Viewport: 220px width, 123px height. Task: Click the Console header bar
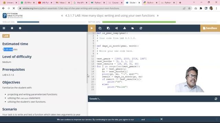point(154,99)
